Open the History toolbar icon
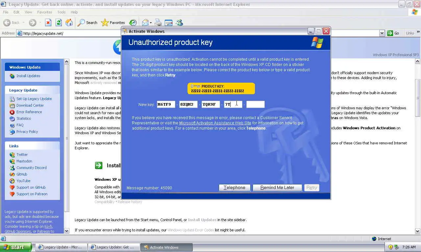 click(133, 23)
